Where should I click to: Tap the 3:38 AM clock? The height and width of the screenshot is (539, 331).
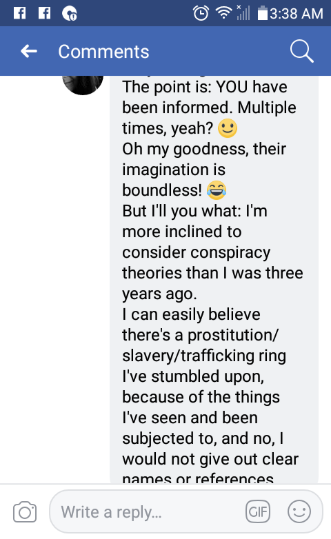(297, 14)
